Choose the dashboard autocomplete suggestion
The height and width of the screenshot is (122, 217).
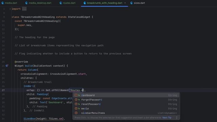(126, 95)
